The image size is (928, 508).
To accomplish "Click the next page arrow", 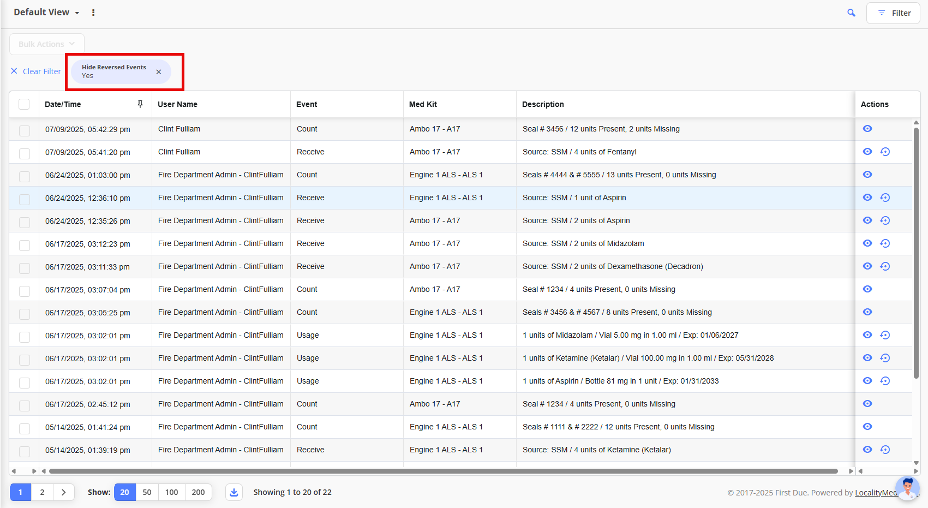I will pyautogui.click(x=63, y=492).
